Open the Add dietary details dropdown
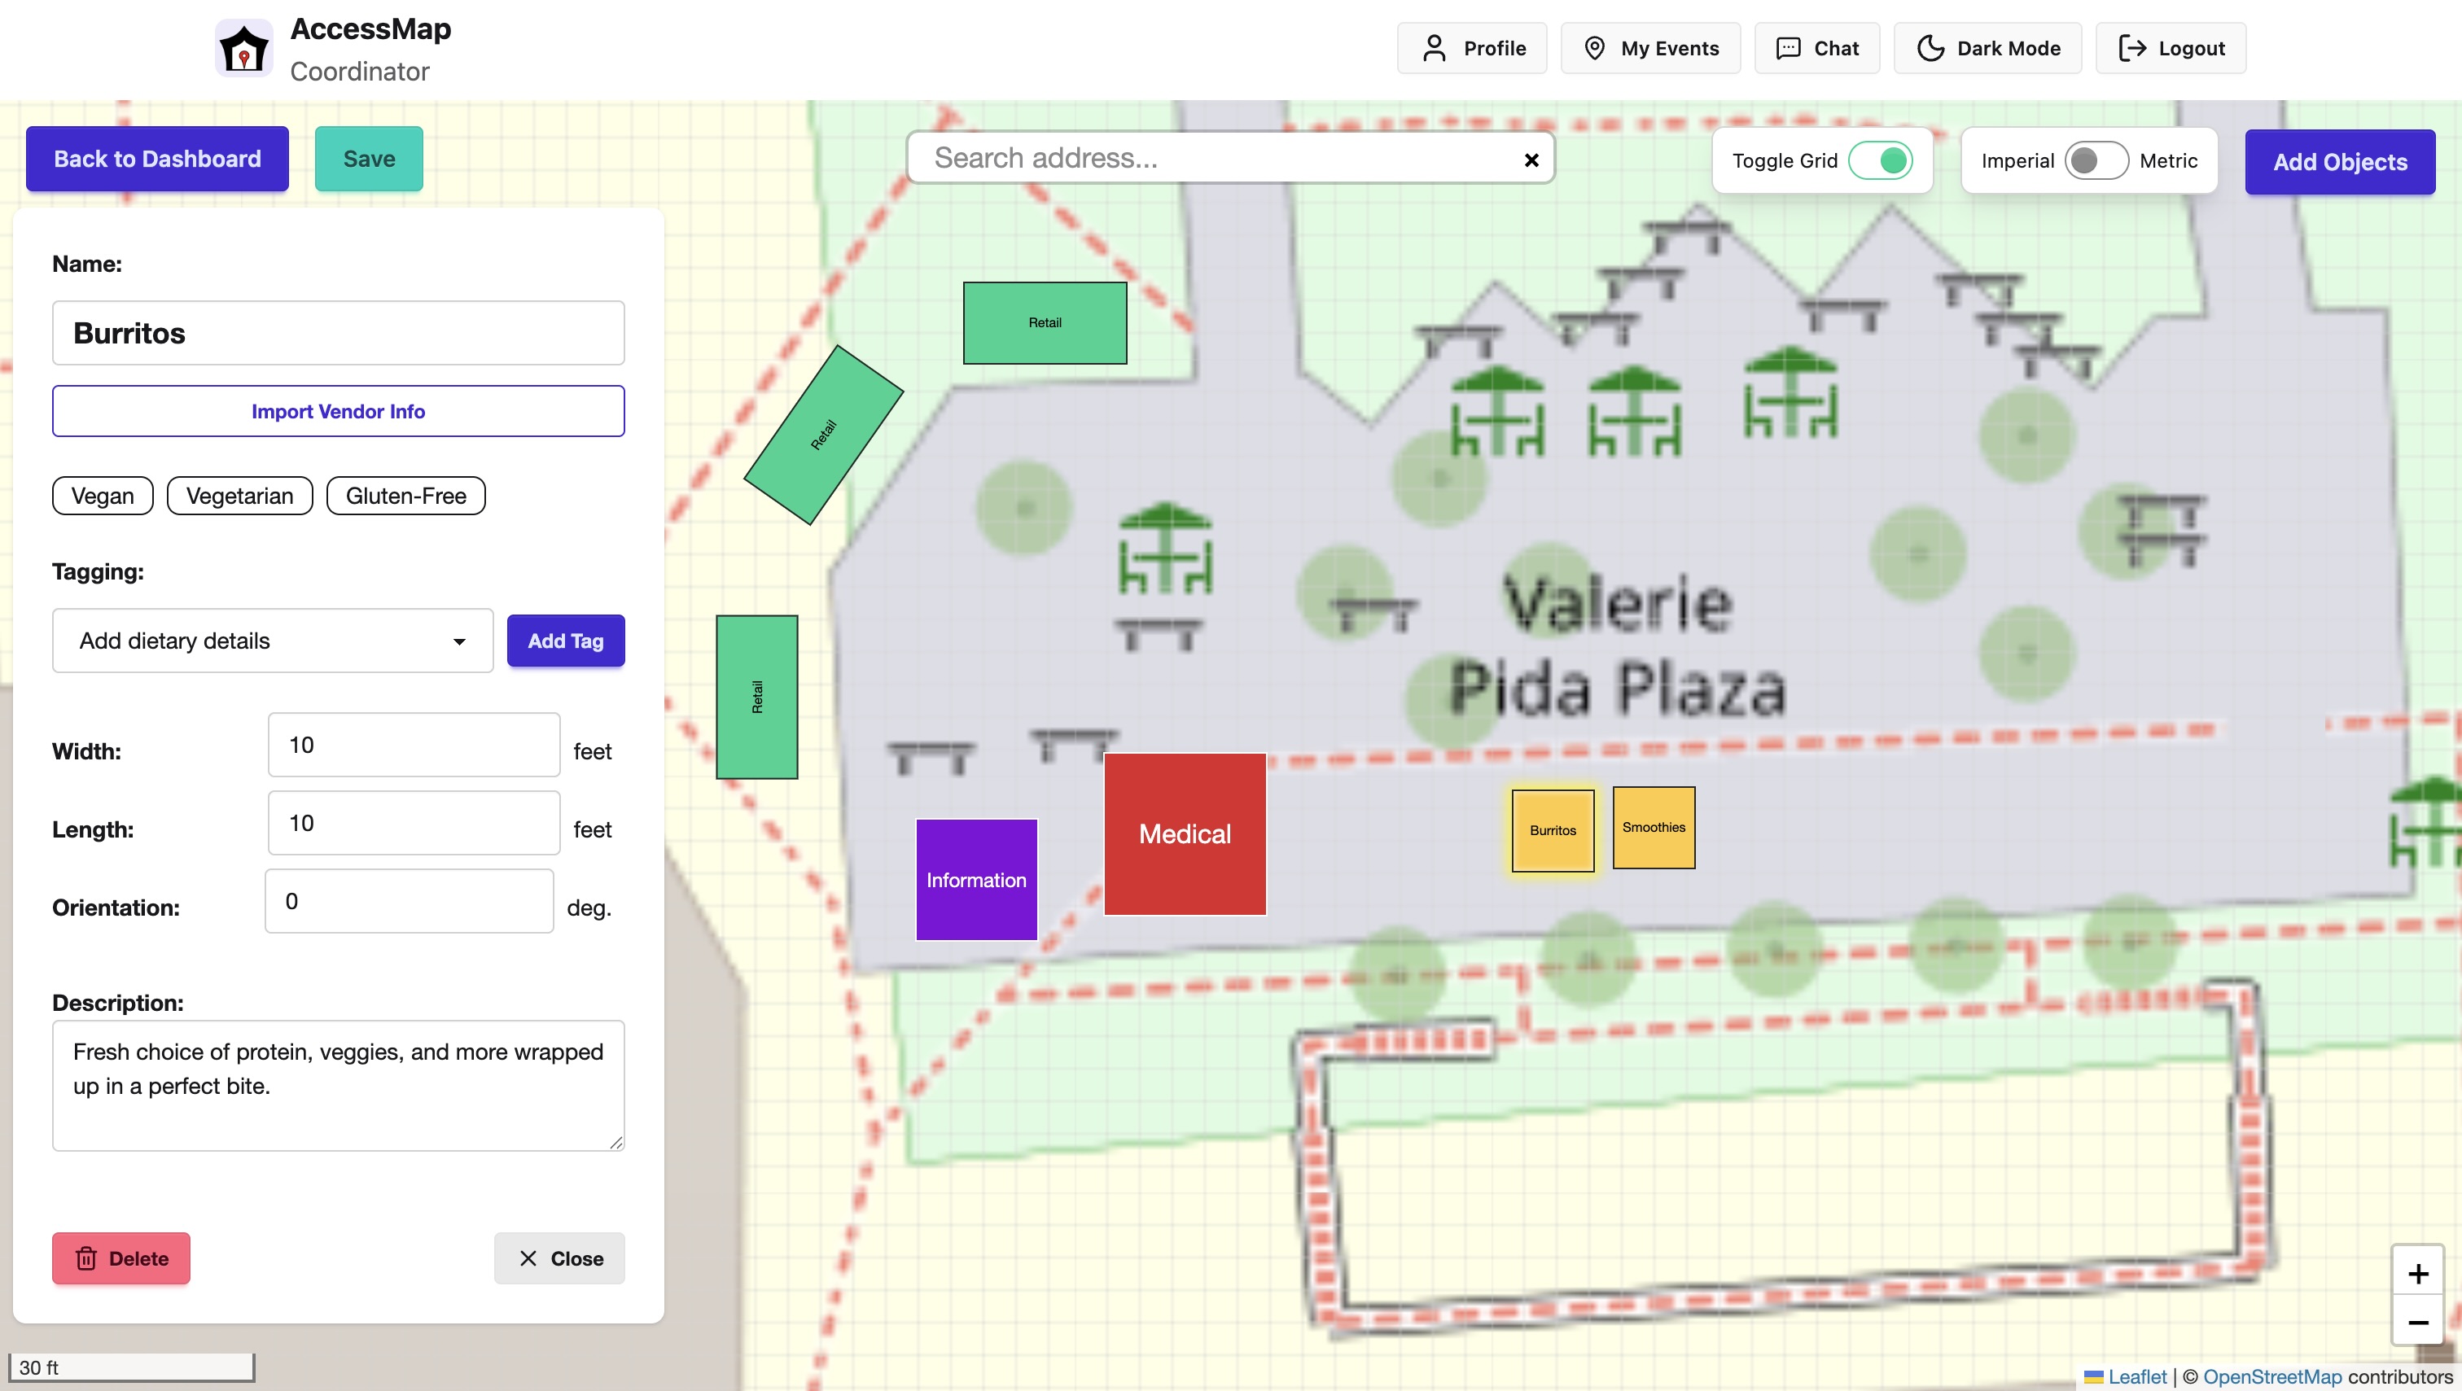Image resolution: width=2462 pixels, height=1391 pixels. [x=273, y=641]
